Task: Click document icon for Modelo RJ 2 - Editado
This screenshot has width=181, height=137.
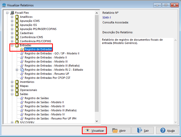Action: pos(22,70)
